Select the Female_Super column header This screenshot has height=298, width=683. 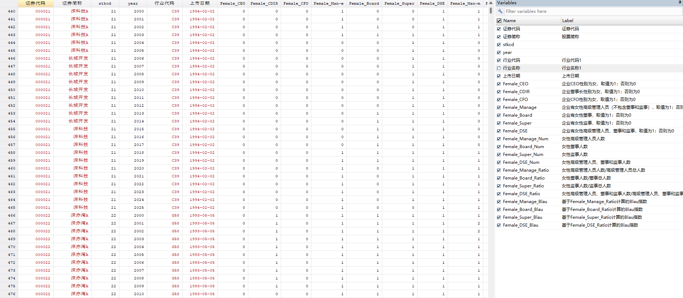pos(399,3)
